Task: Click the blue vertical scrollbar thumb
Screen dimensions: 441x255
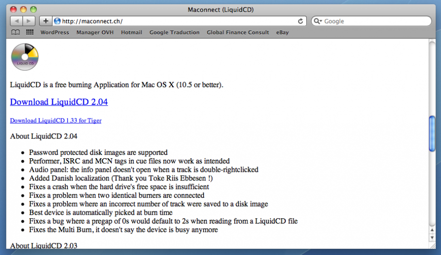Action: pos(432,134)
